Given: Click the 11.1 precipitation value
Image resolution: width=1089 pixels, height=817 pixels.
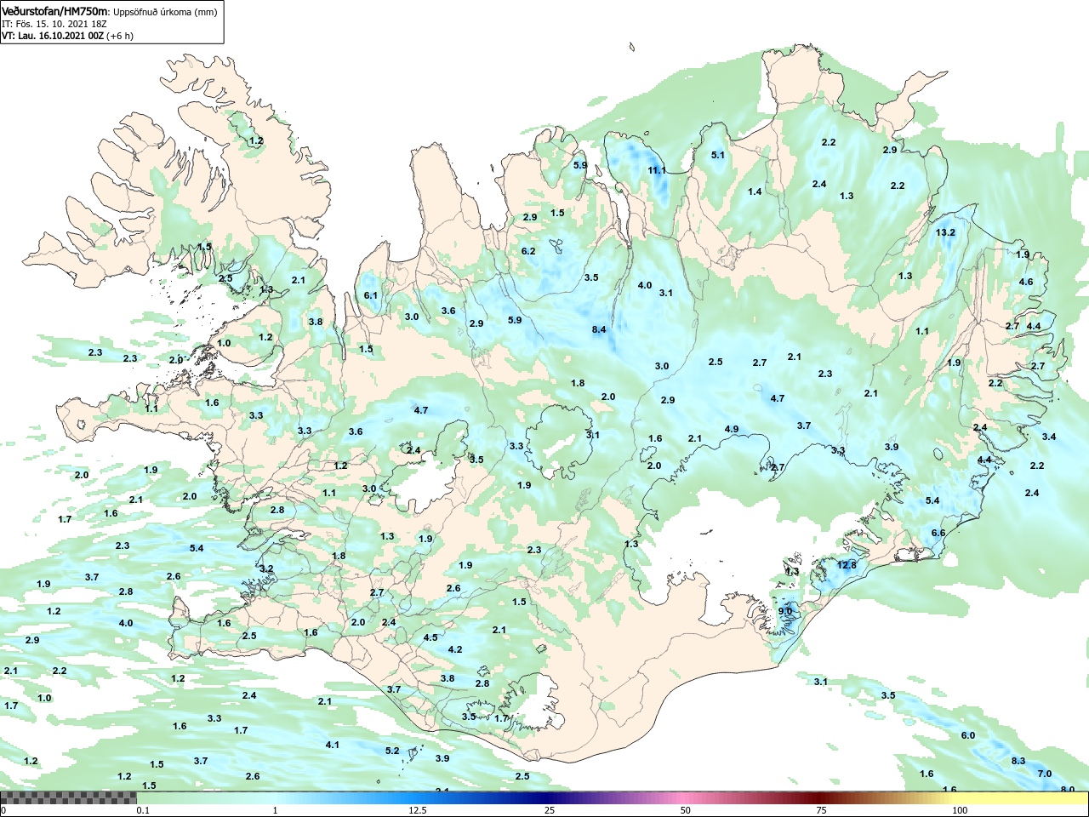Looking at the screenshot, I should [657, 170].
